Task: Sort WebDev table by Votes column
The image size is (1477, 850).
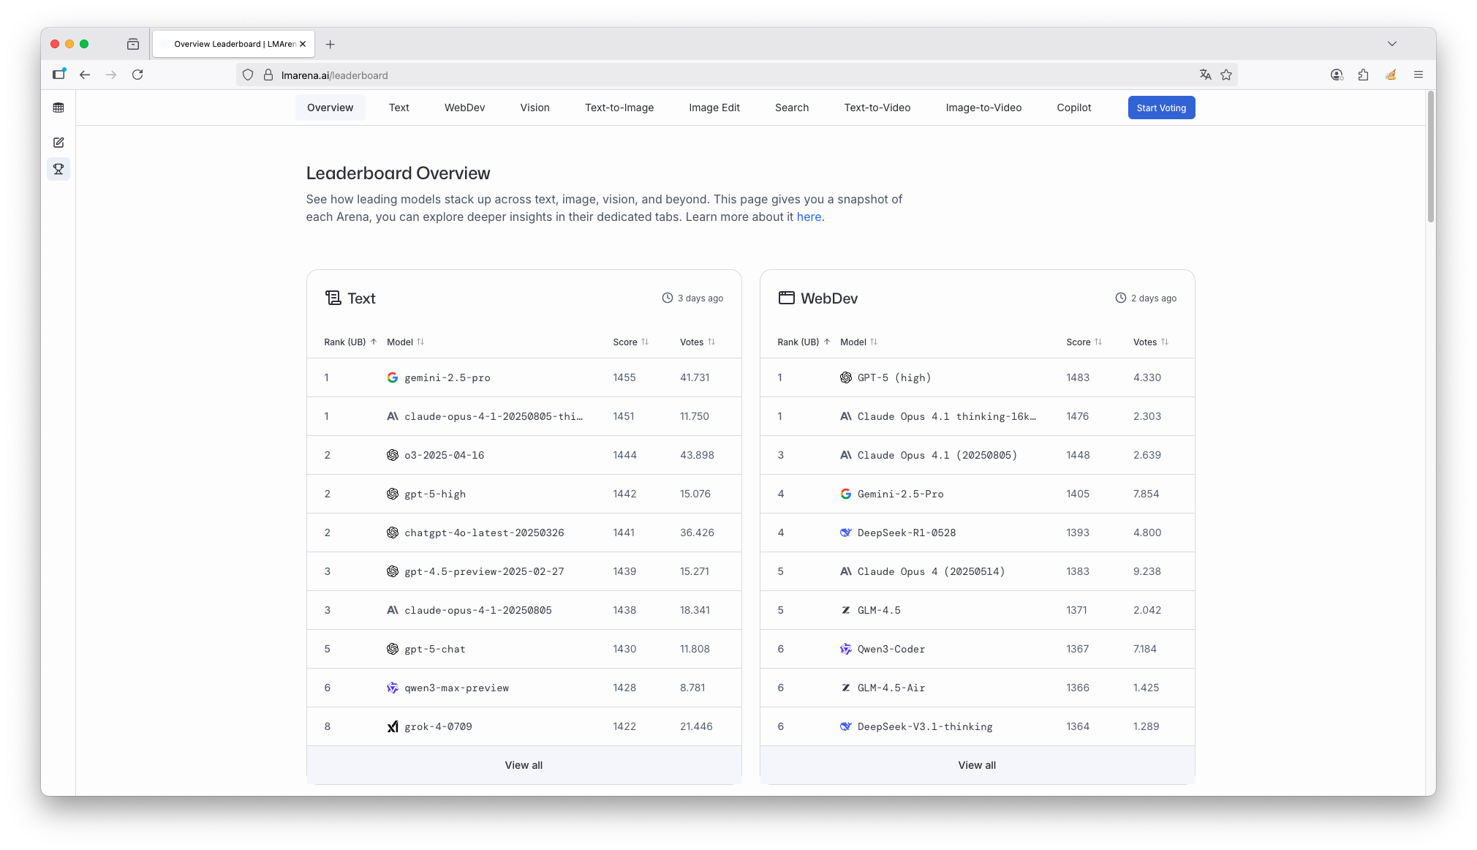Action: pos(1150,342)
